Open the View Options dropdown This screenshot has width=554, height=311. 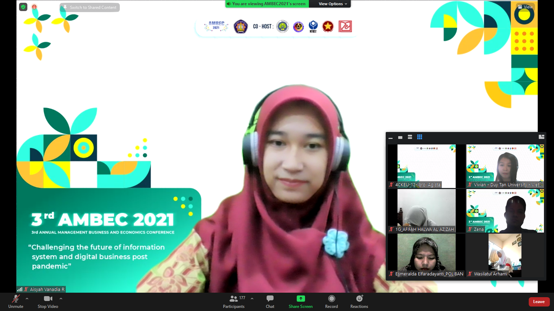point(332,4)
